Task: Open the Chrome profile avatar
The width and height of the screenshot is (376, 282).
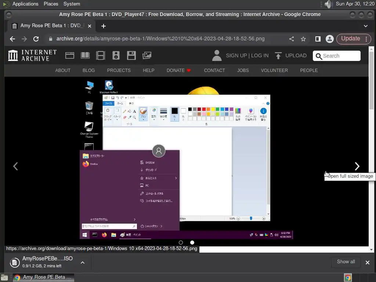Action: [x=330, y=39]
